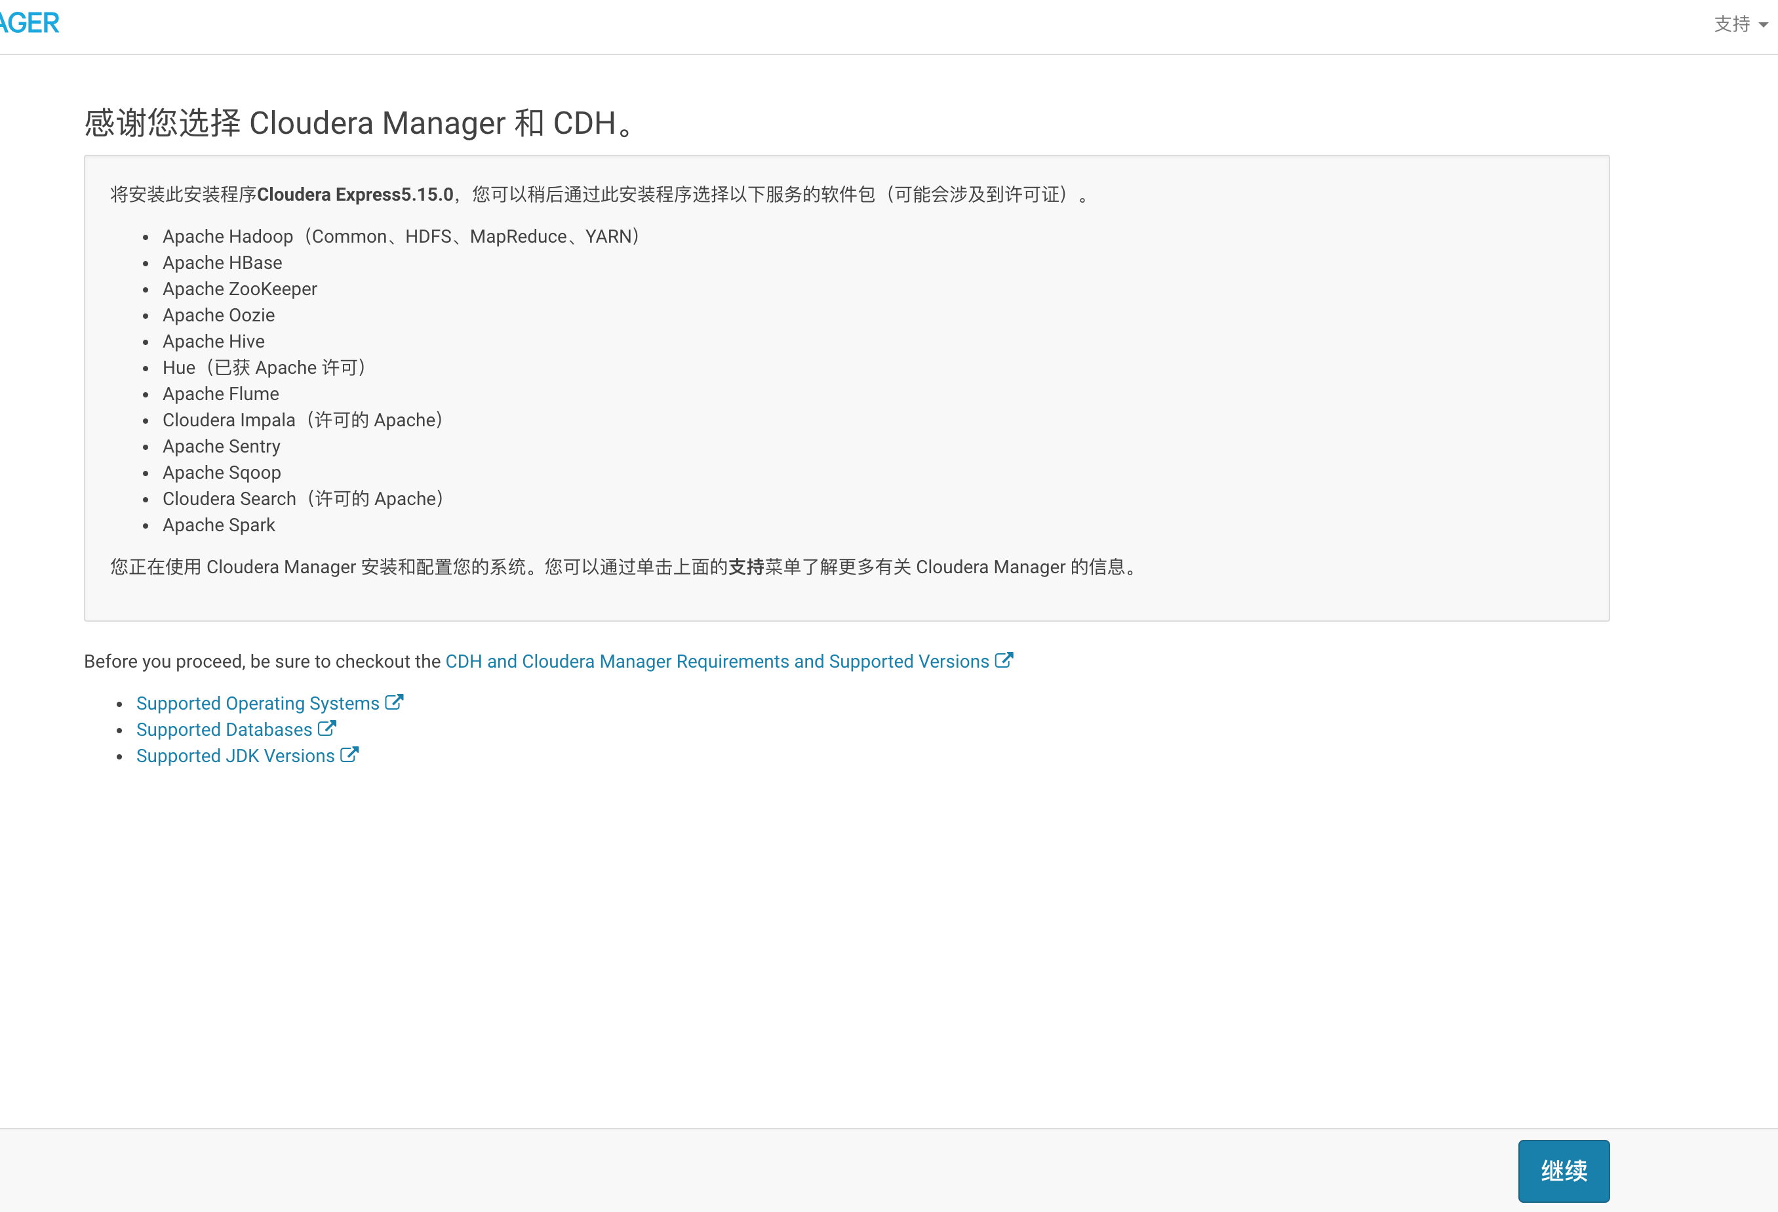Click external-link icon after Supported Versions
The image size is (1778, 1212).
[1004, 660]
